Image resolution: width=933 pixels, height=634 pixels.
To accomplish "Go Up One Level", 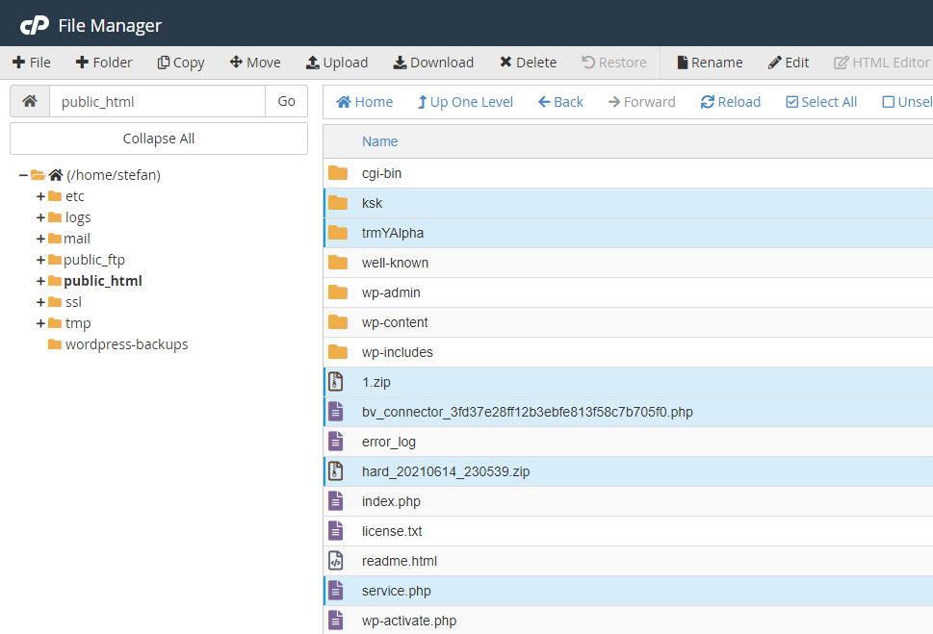I will (x=465, y=102).
